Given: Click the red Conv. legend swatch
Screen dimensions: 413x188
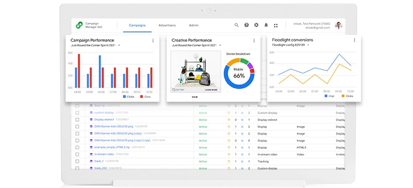Looking at the screenshot, I should 141,96.
